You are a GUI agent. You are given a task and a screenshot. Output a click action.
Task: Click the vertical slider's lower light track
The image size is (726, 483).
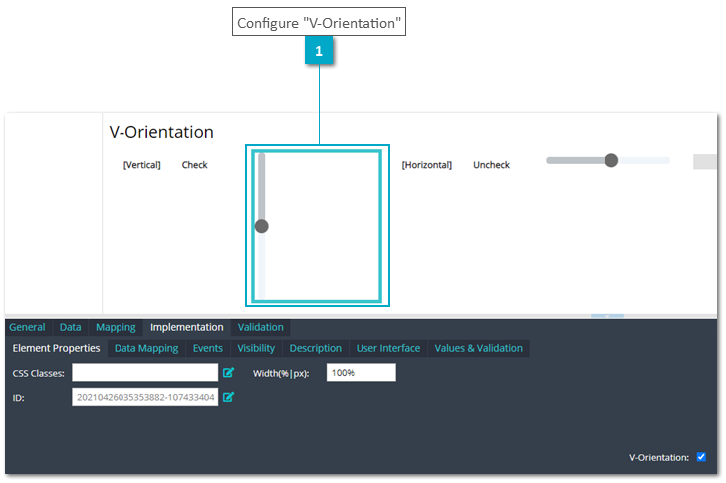tap(262, 265)
